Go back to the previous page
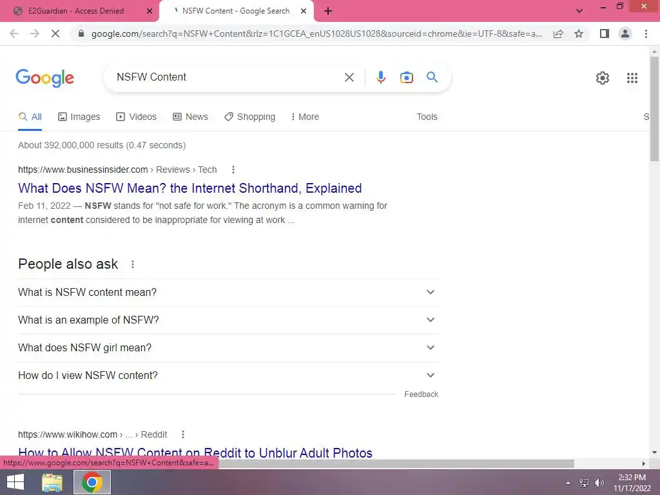The image size is (660, 495). [14, 34]
